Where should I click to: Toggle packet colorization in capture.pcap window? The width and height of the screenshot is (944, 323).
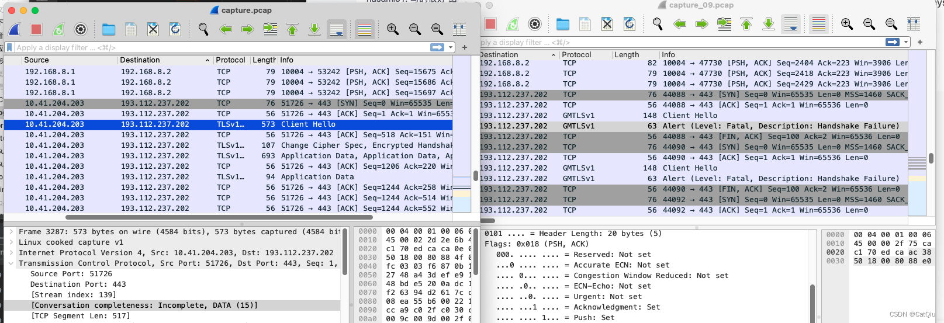click(365, 29)
